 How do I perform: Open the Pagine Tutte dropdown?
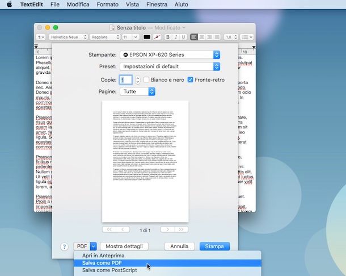click(137, 91)
